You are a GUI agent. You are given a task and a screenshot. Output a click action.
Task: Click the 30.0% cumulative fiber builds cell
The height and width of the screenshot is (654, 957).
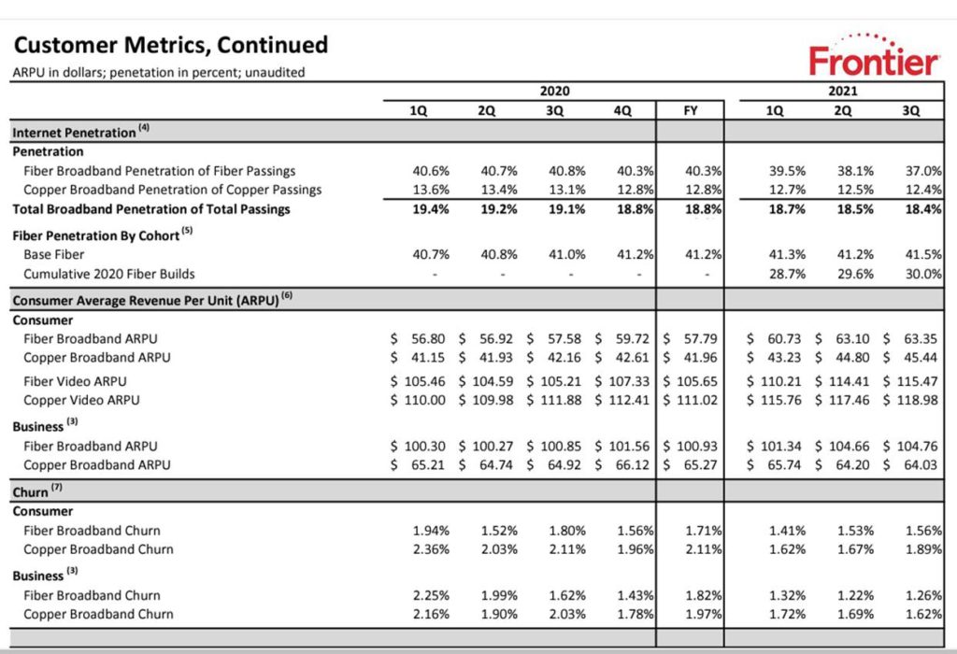922,274
